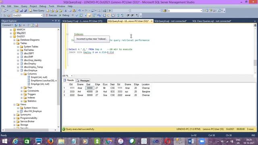Screen dimensions: 258x145
Task: Open the Query Options icon
Action: (x=85, y=15)
